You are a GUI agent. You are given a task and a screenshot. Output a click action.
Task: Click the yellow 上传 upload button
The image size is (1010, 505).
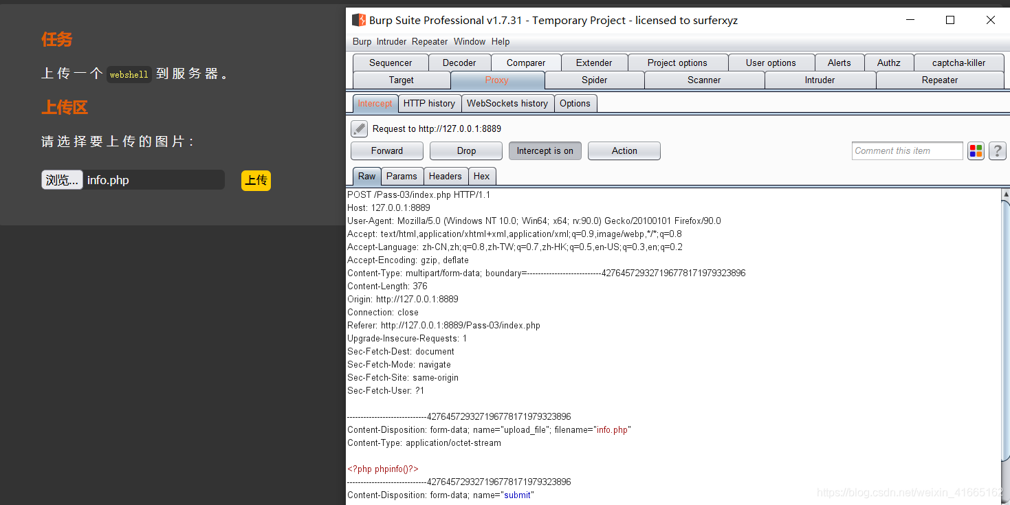pyautogui.click(x=256, y=180)
